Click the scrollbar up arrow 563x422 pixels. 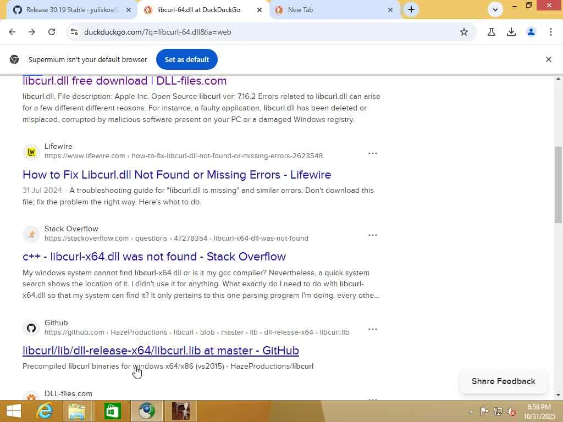point(558,79)
